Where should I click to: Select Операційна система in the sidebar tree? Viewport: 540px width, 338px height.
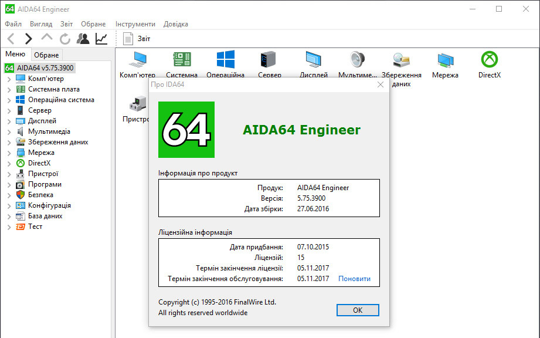(61, 100)
